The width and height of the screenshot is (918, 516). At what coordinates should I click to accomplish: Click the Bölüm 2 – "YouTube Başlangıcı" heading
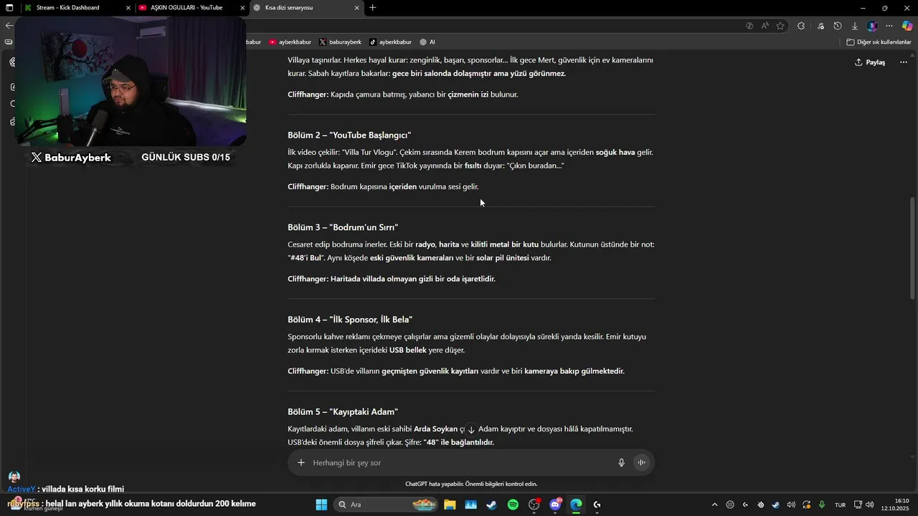(349, 135)
